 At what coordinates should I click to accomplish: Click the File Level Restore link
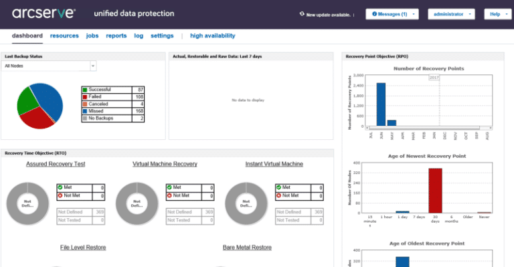(x=83, y=248)
